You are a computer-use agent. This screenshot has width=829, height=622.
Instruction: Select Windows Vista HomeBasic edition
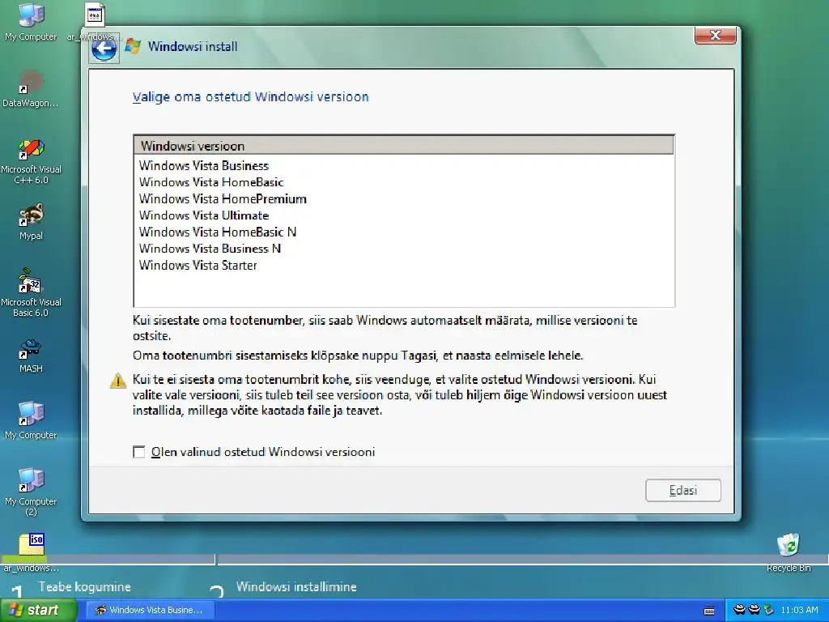pyautogui.click(x=211, y=182)
